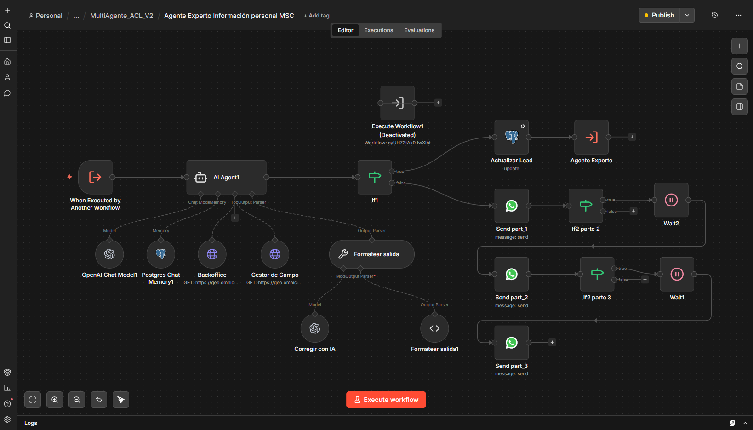Go to Home overview in sidebar
The height and width of the screenshot is (430, 753).
tap(7, 62)
